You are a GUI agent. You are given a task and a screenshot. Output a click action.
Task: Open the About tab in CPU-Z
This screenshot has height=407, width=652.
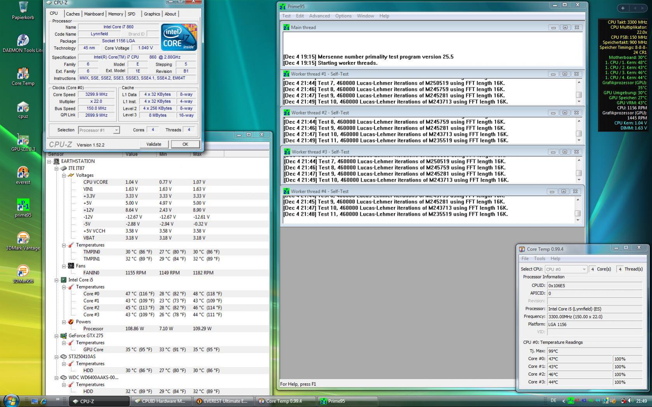pos(170,14)
